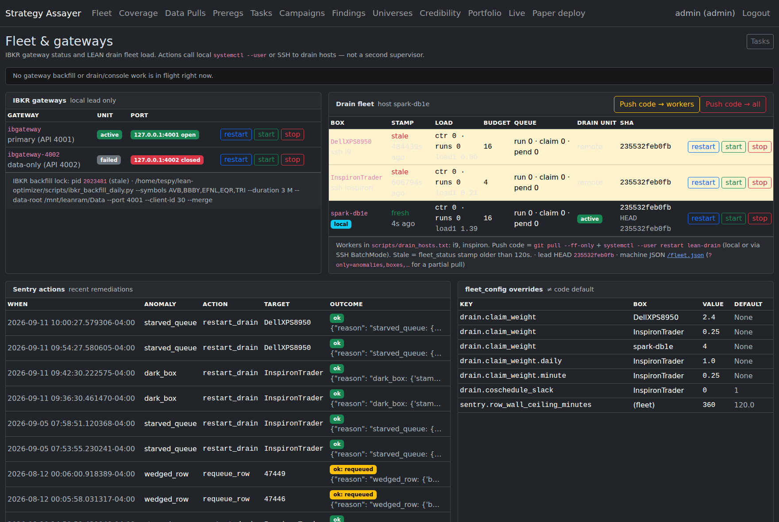Click the 127.0.0.1:4002 closed port badge

167,160
